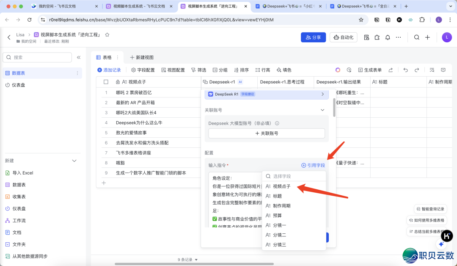Viewport: 457px width, 266px height.
Task: Select 视频点子 field from the list
Action: click(281, 186)
